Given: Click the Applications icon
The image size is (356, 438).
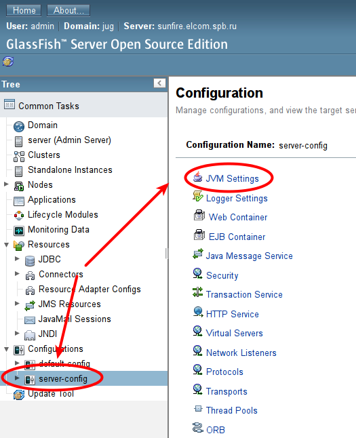Looking at the screenshot, I should tap(19, 201).
